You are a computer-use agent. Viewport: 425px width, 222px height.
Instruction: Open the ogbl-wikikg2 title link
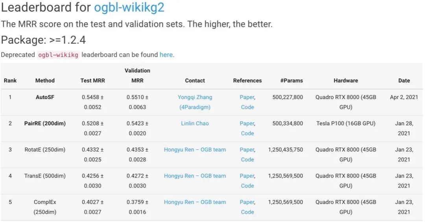click(129, 7)
